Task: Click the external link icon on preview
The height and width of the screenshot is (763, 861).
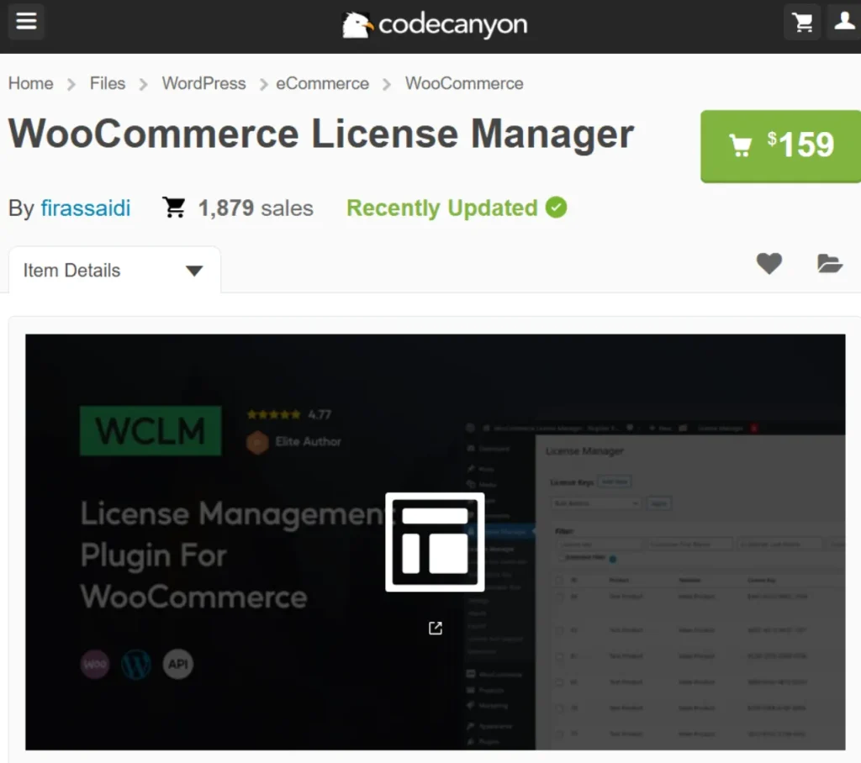Action: (436, 628)
